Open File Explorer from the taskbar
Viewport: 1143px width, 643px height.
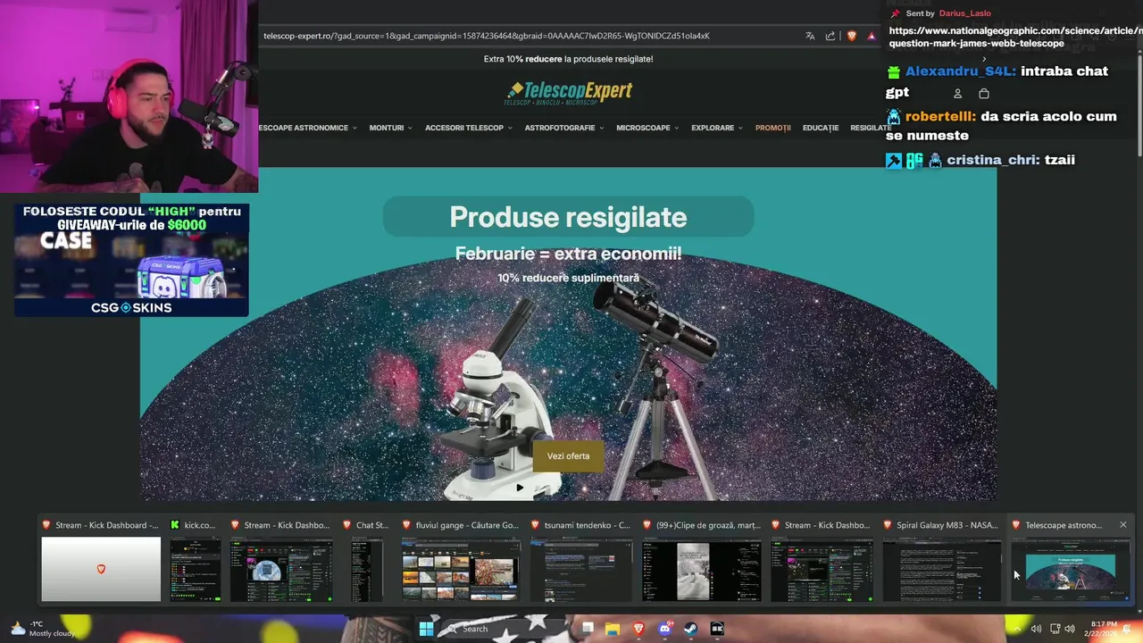(x=613, y=629)
